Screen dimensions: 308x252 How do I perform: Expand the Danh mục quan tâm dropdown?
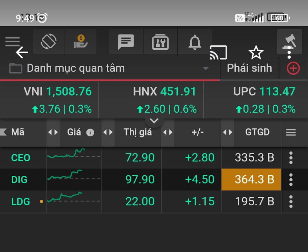click(x=205, y=68)
